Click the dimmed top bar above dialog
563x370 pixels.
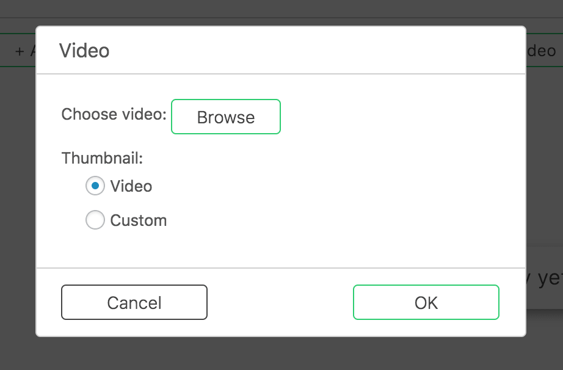click(x=281, y=9)
